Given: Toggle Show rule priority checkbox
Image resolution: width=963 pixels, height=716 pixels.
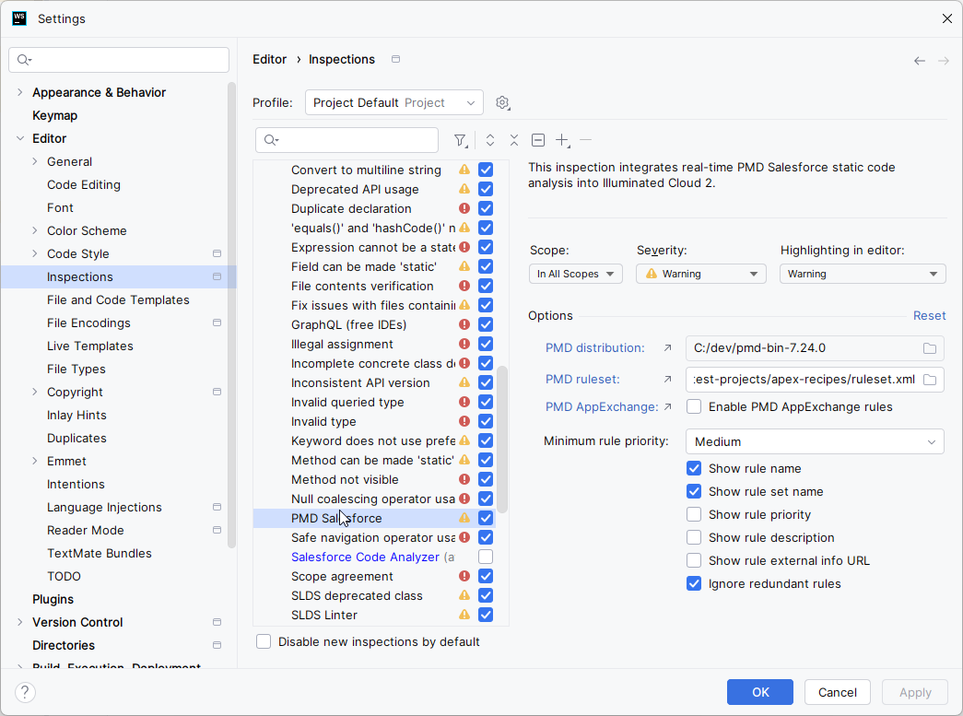Looking at the screenshot, I should click(x=694, y=514).
